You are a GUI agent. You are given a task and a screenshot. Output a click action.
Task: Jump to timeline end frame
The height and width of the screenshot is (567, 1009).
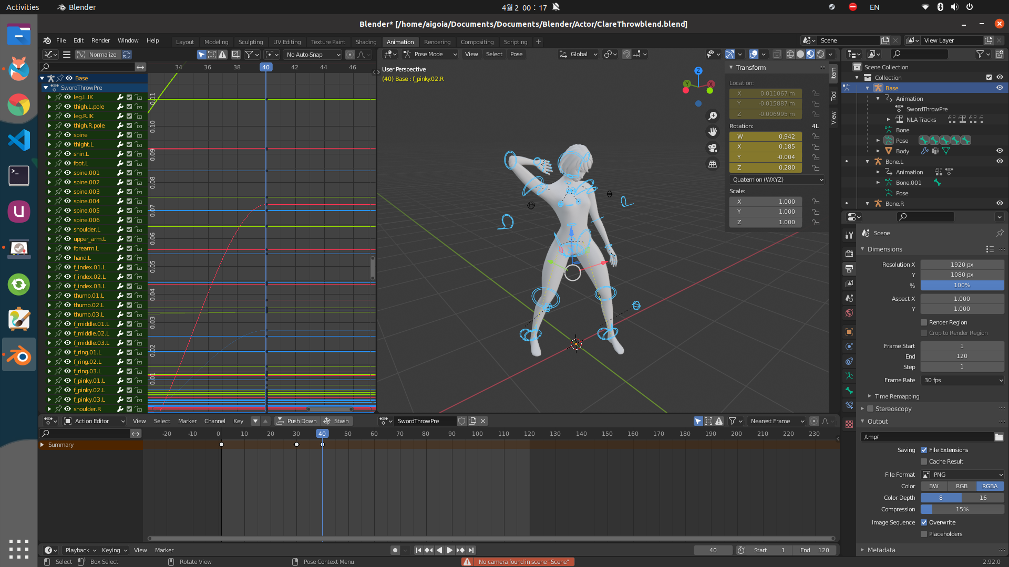[x=471, y=550]
